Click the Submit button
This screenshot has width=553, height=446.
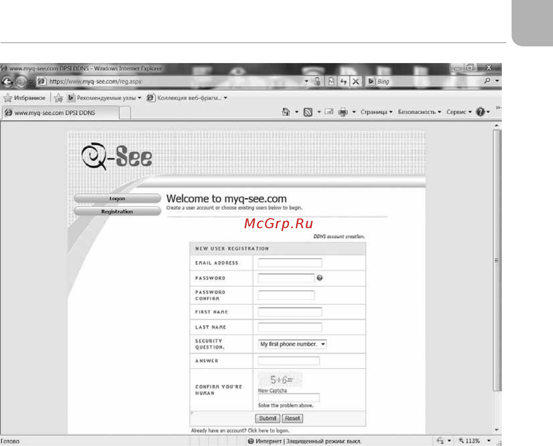coord(267,418)
